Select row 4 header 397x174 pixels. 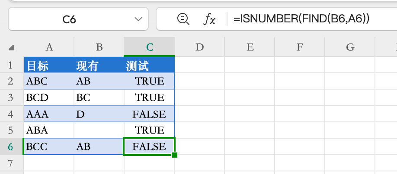[x=12, y=114]
